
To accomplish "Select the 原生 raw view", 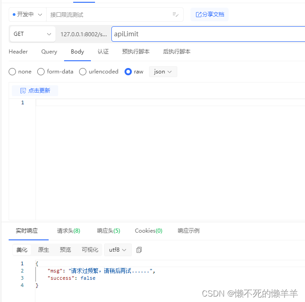I will click(x=44, y=250).
